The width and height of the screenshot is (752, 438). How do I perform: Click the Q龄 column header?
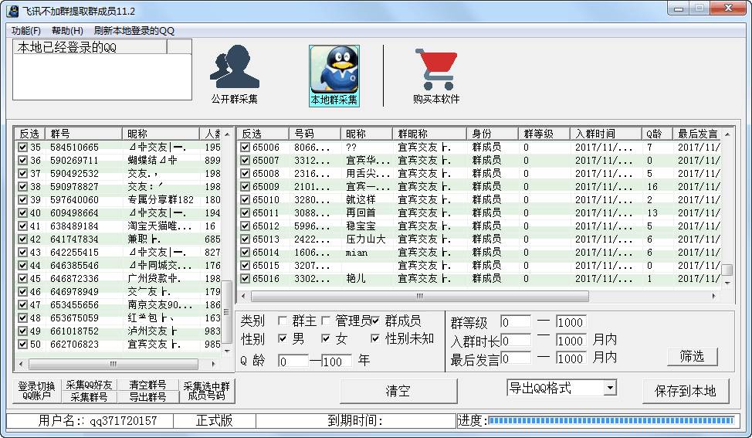(657, 134)
